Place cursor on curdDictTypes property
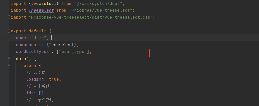The width and height of the screenshot is (259, 106). pos(32,52)
